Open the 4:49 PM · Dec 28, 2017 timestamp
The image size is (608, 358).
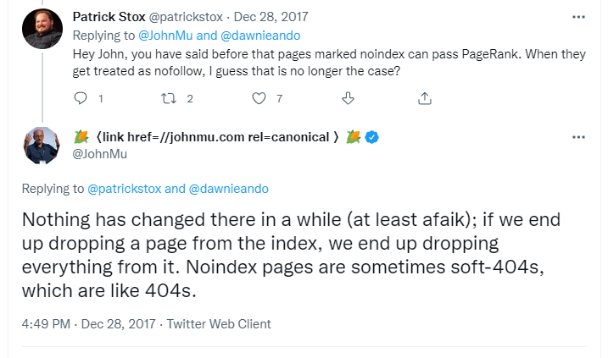coord(88,323)
